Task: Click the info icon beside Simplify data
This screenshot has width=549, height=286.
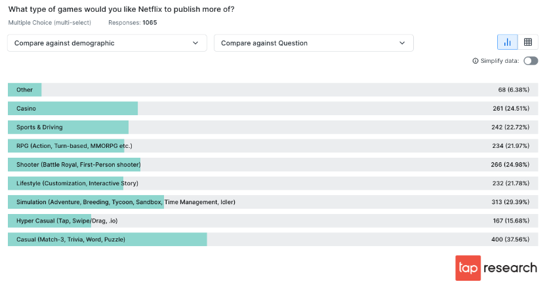Action: point(475,61)
